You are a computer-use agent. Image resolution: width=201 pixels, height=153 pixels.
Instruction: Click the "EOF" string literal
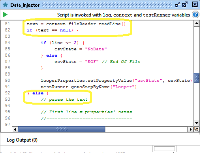click(x=92, y=62)
